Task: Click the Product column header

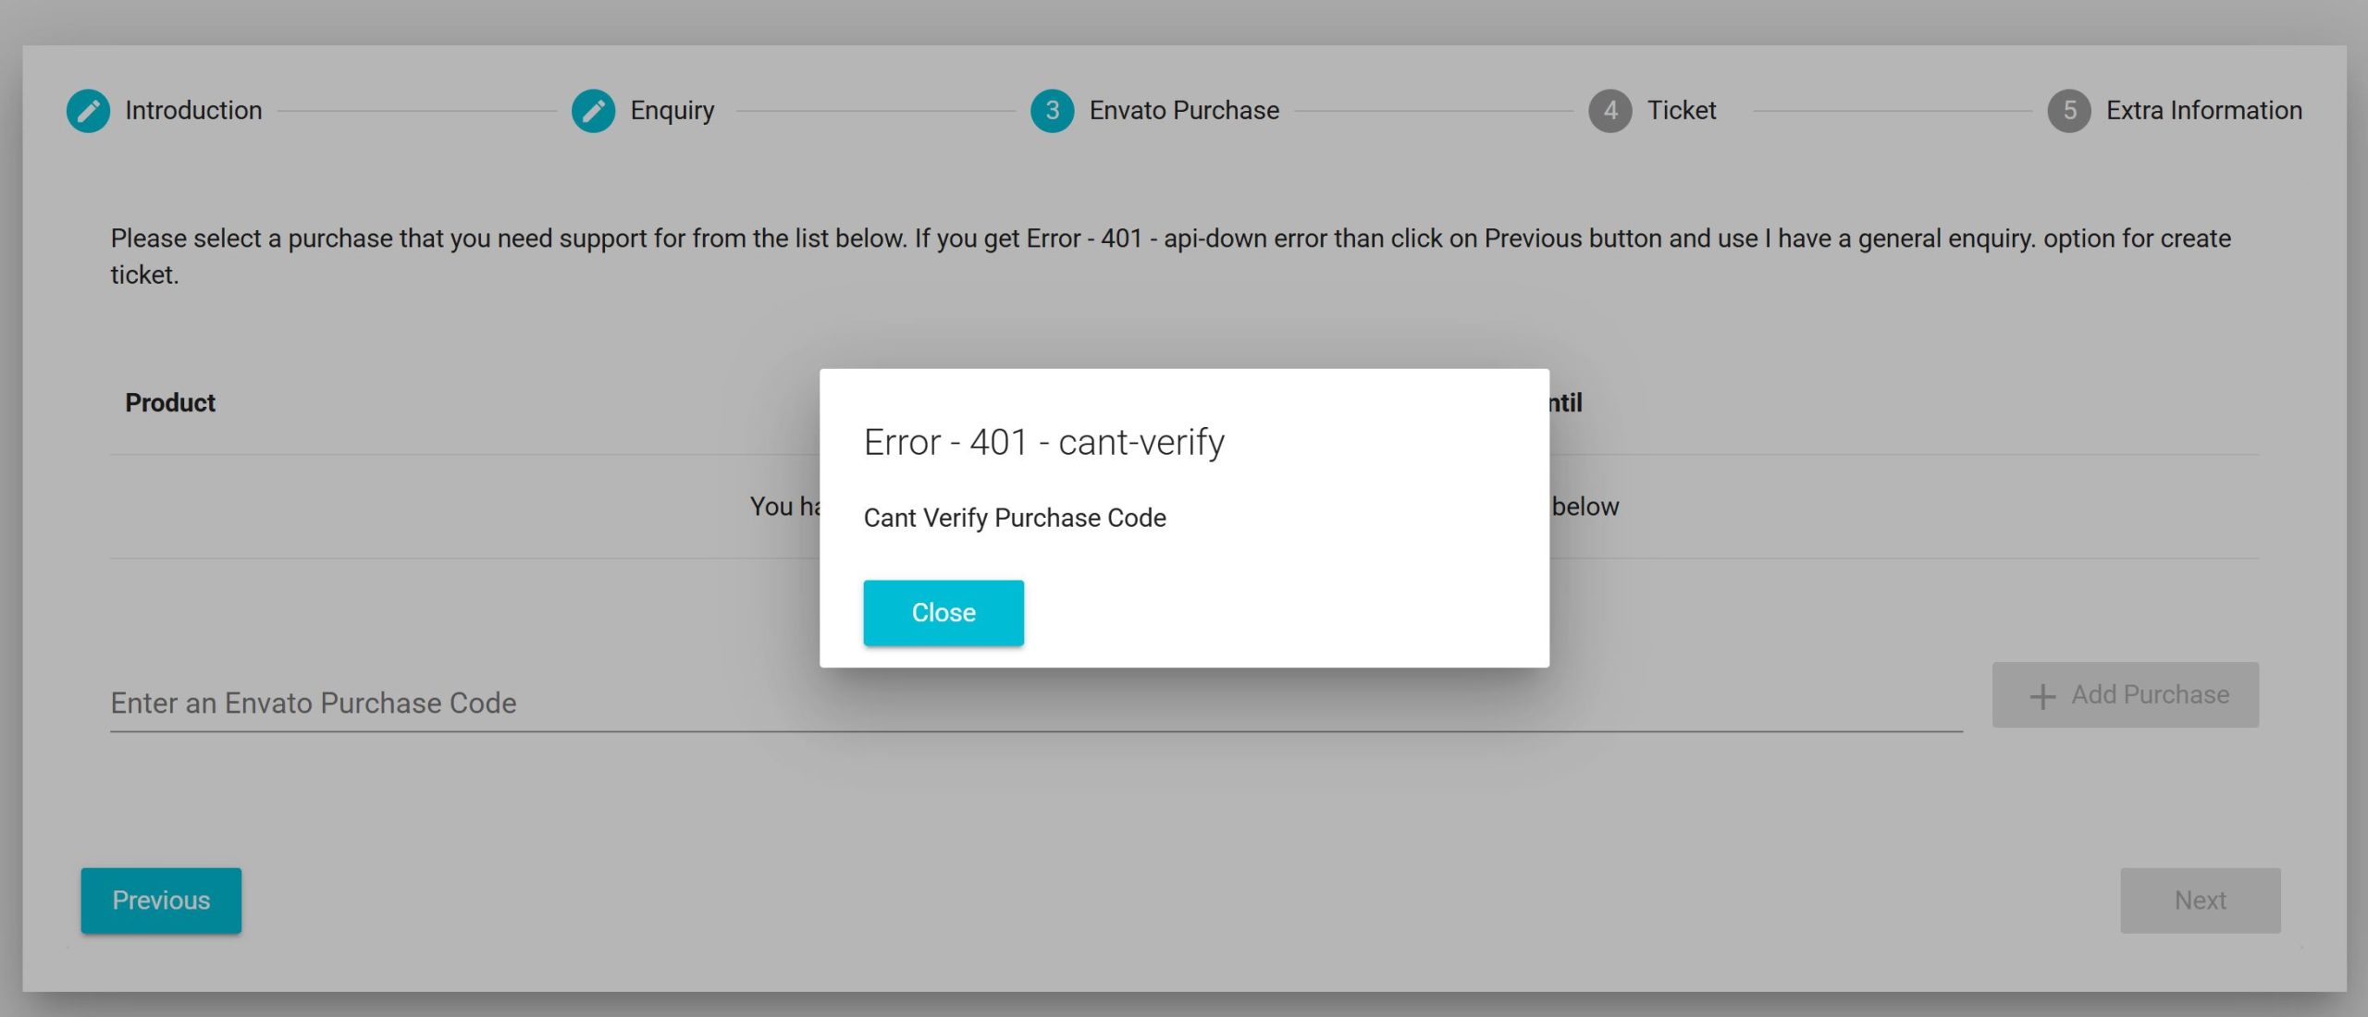Action: (x=170, y=403)
